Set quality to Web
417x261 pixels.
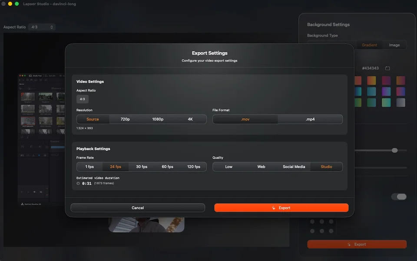tap(261, 167)
